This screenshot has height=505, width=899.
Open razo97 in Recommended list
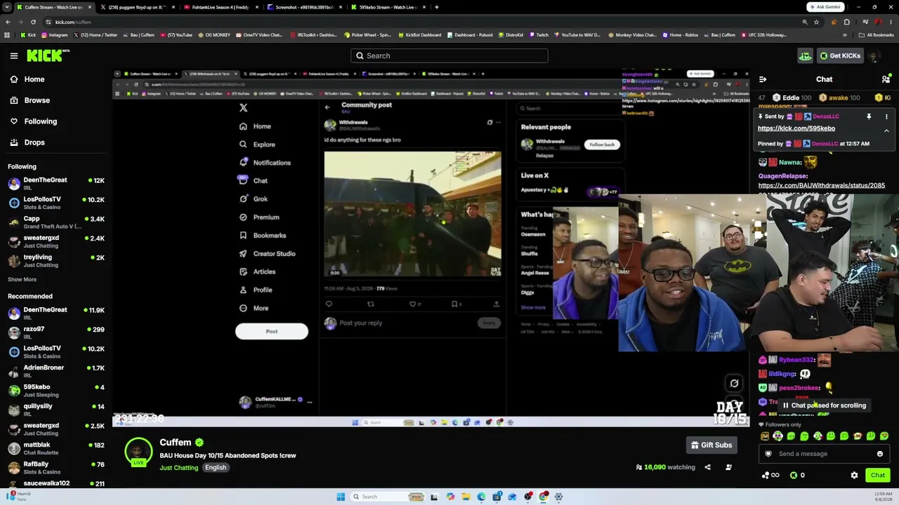pos(56,332)
